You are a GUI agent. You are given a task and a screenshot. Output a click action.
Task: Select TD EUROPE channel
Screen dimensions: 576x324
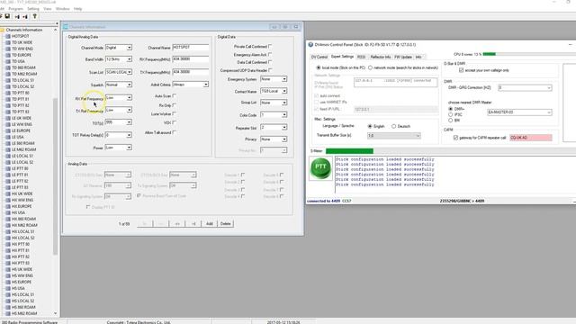click(22, 55)
